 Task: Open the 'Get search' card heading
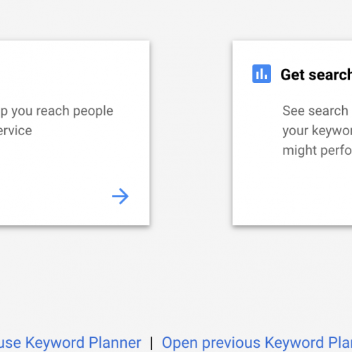316,75
